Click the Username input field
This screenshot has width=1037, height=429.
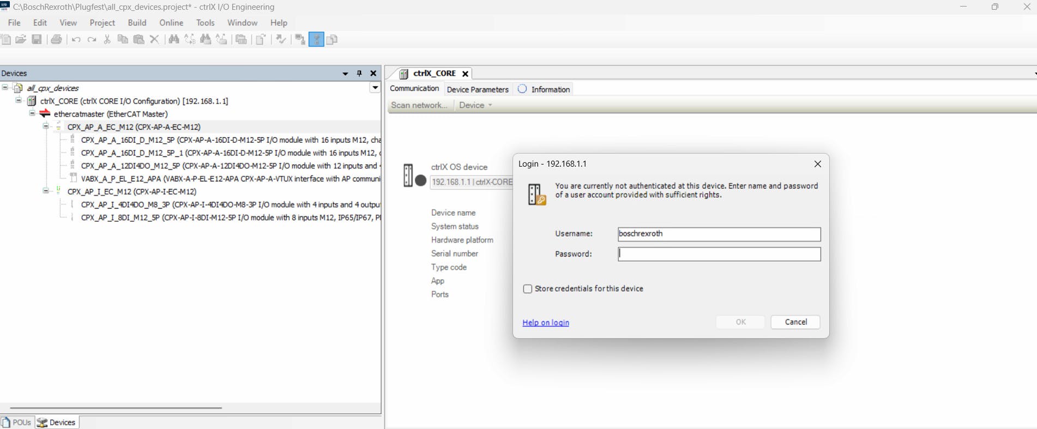tap(719, 234)
